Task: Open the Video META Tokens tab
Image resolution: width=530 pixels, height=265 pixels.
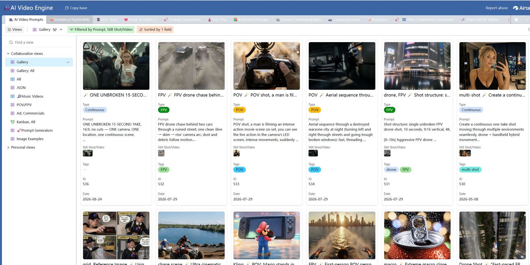Action: pos(480,20)
